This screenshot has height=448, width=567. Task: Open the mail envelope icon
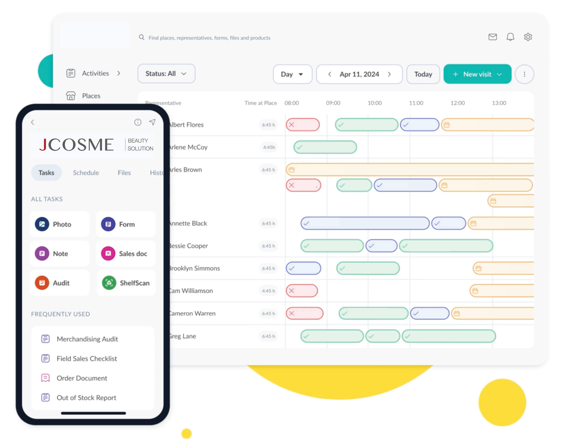(492, 37)
